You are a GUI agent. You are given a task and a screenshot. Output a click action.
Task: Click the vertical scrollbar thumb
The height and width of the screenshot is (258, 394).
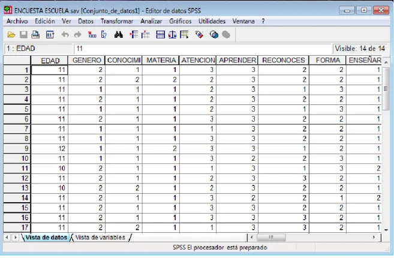click(x=386, y=89)
